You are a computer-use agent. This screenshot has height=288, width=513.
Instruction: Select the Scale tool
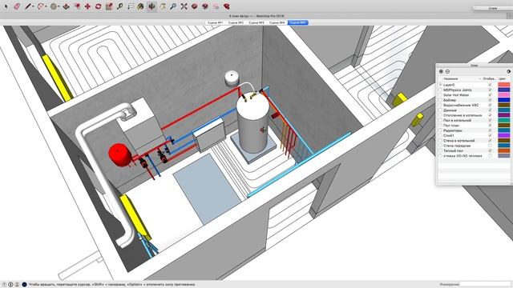(x=109, y=6)
